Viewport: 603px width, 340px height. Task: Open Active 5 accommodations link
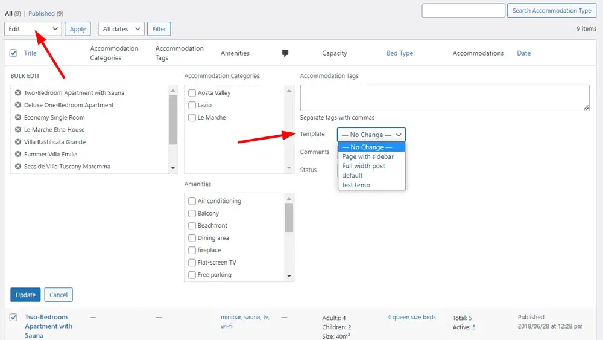[x=473, y=327]
